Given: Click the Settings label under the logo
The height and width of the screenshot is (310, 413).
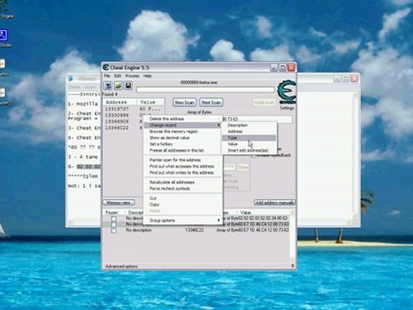Looking at the screenshot, I should click(287, 108).
